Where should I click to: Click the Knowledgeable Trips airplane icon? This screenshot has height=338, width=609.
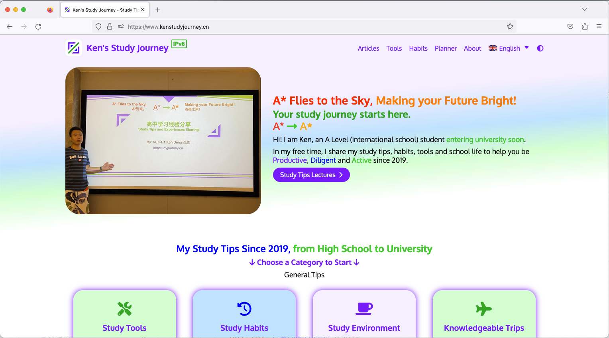(x=484, y=308)
